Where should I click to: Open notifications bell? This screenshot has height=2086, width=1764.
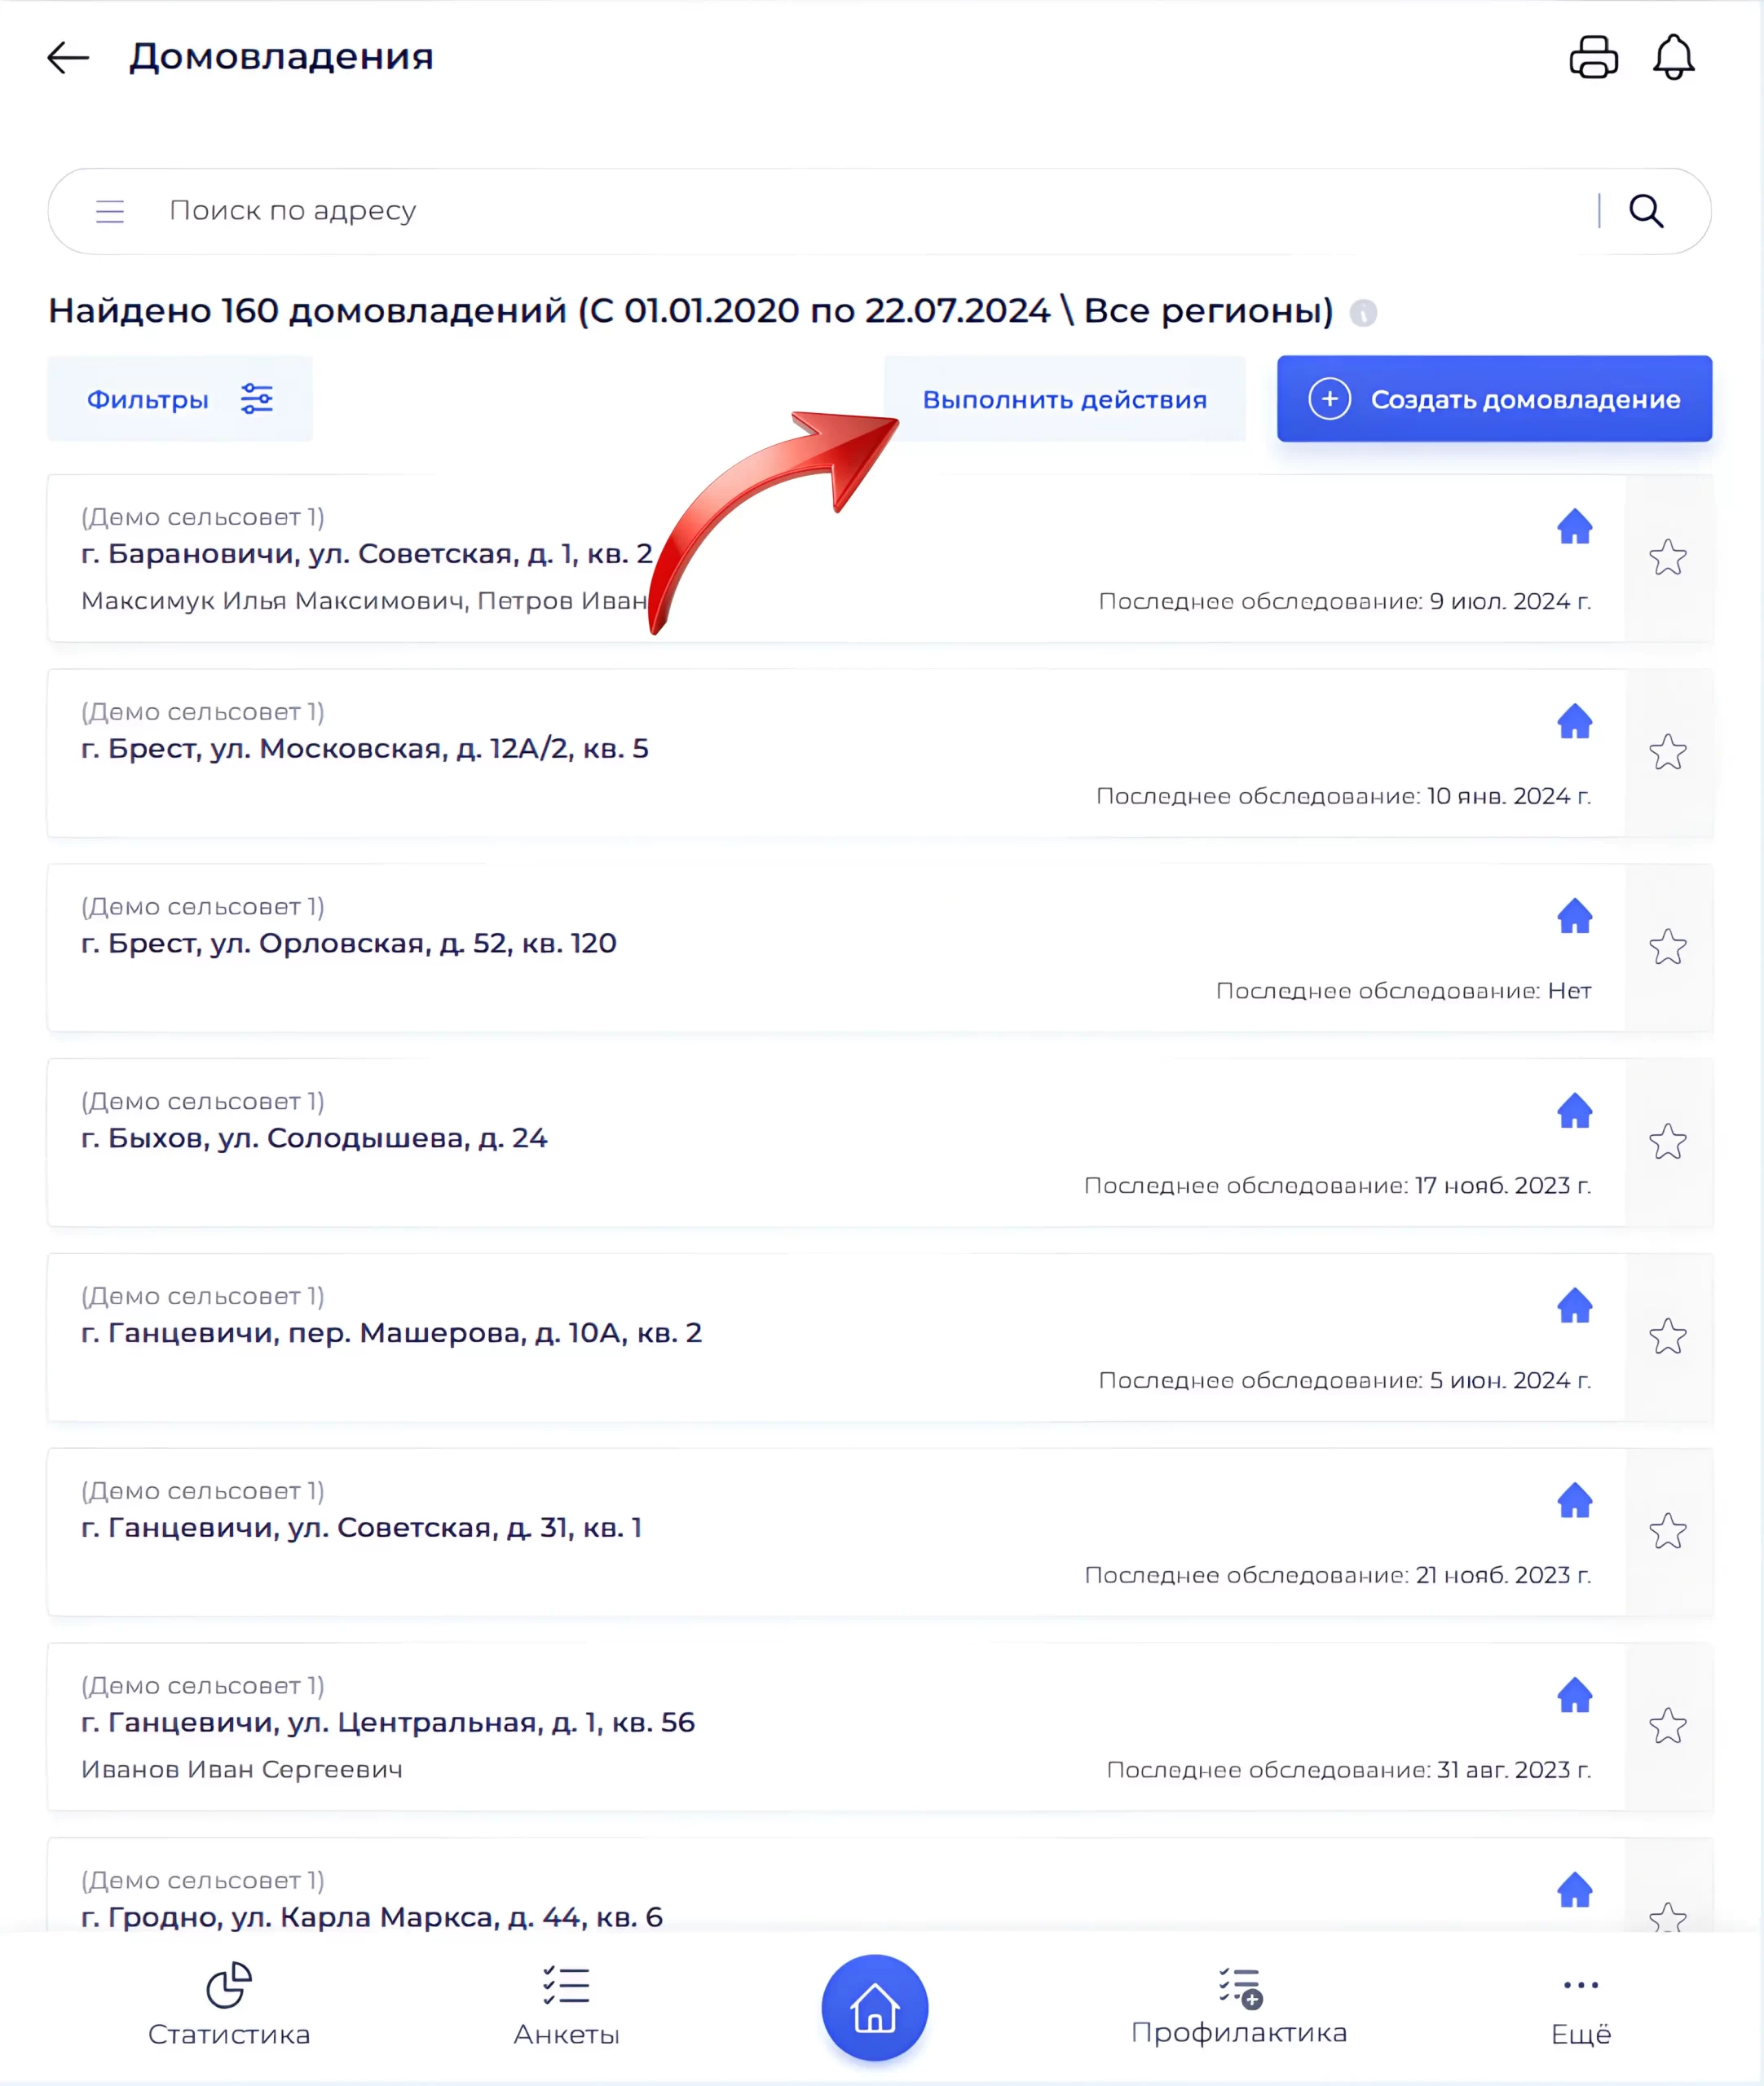pos(1673,57)
